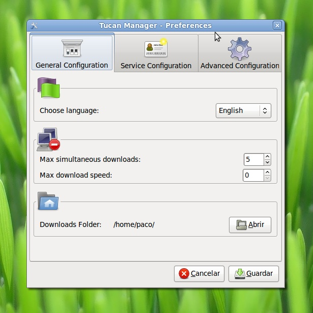Click the flags language icon
Viewport: 313px width, 313px height.
pos(49,88)
